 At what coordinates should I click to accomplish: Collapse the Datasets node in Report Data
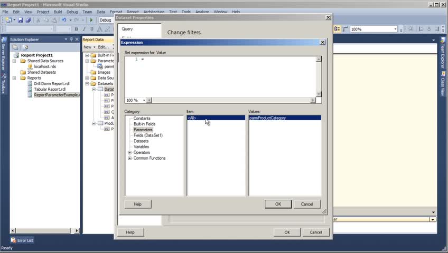(87, 83)
